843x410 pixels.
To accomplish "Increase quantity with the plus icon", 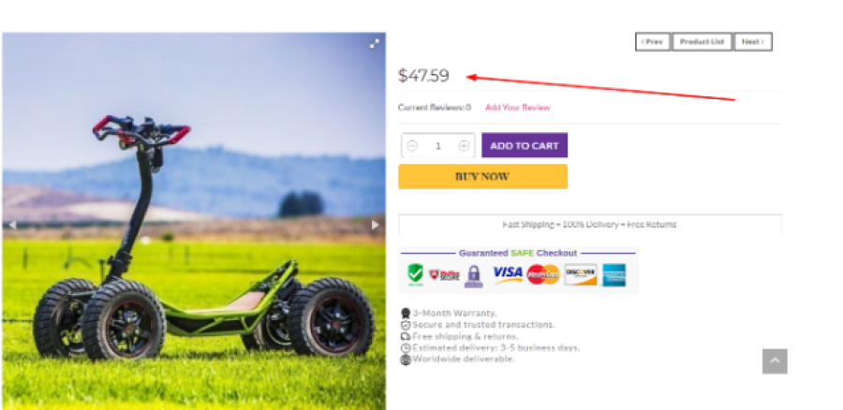I will coord(464,146).
